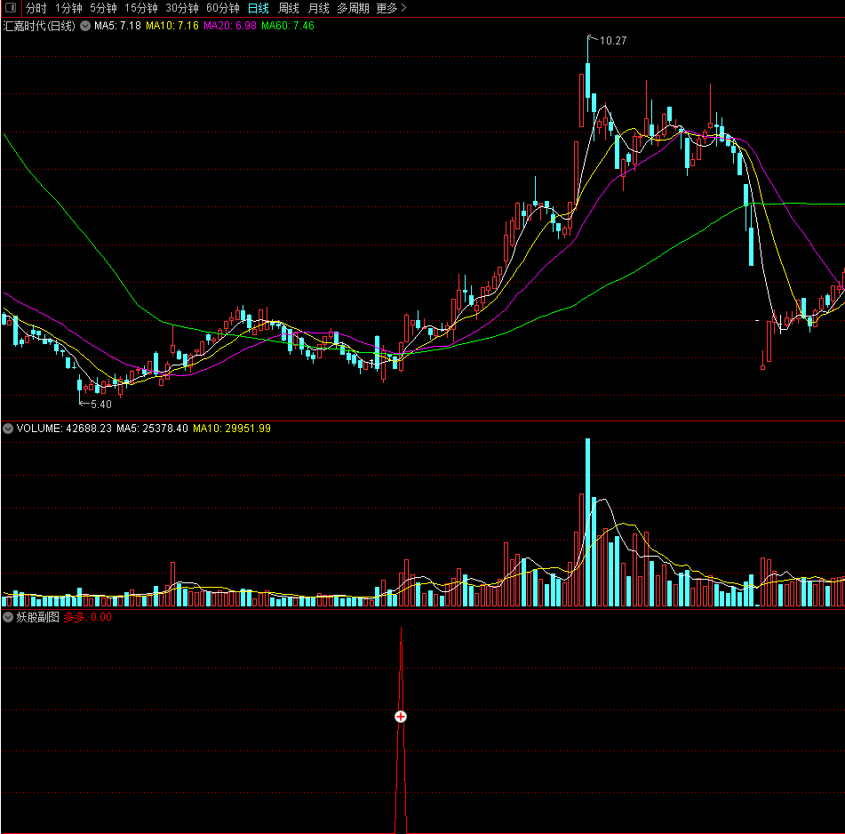The image size is (845, 834).
Task: Click the MA60: 7.46 green label
Action: (x=288, y=26)
